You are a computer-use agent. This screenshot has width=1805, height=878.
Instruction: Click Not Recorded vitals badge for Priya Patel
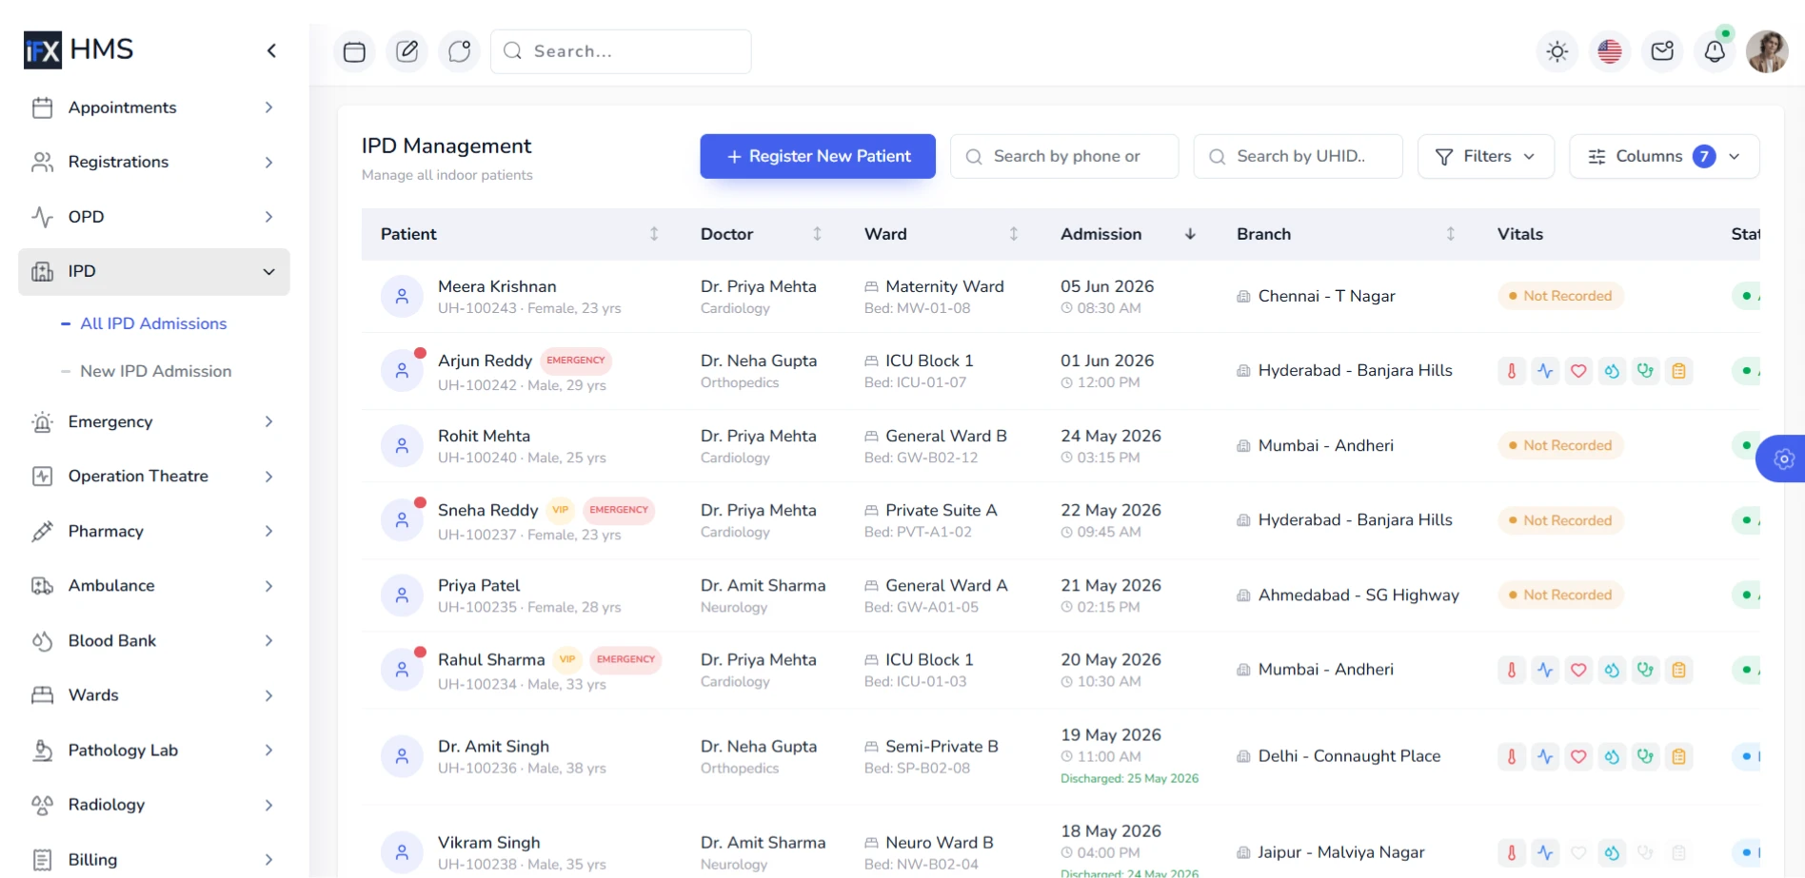(1560, 595)
